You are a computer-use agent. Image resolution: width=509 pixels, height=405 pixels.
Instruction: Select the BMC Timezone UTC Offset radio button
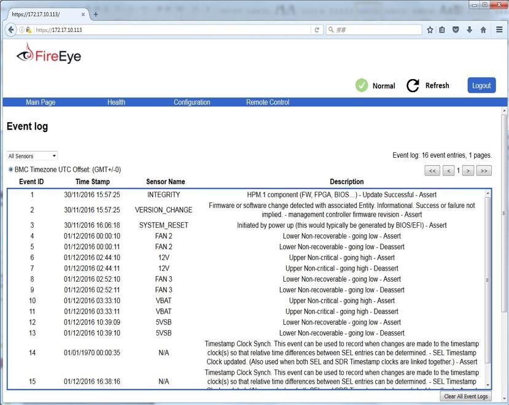pyautogui.click(x=10, y=169)
